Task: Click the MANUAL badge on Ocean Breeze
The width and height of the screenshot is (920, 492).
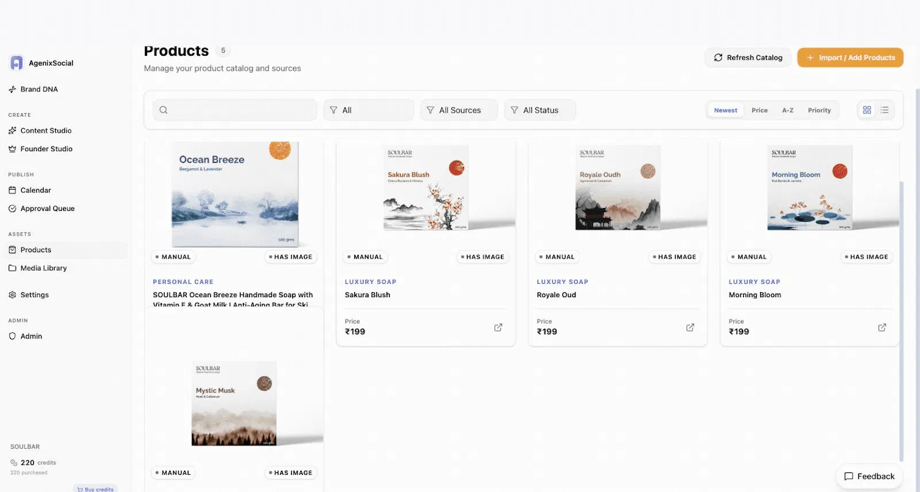Action: 173,257
